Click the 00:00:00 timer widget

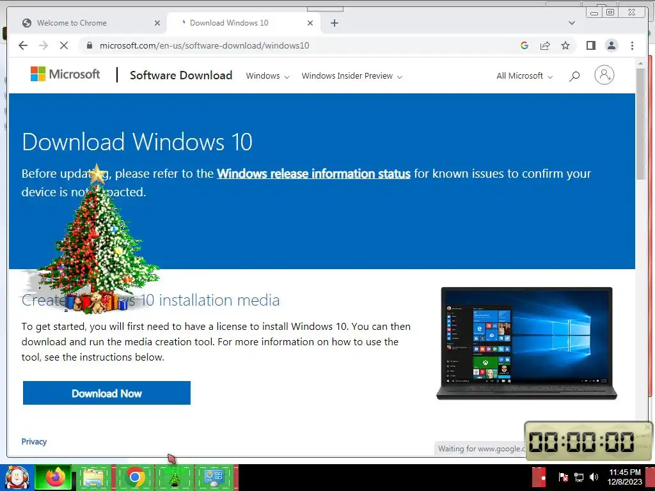click(588, 441)
